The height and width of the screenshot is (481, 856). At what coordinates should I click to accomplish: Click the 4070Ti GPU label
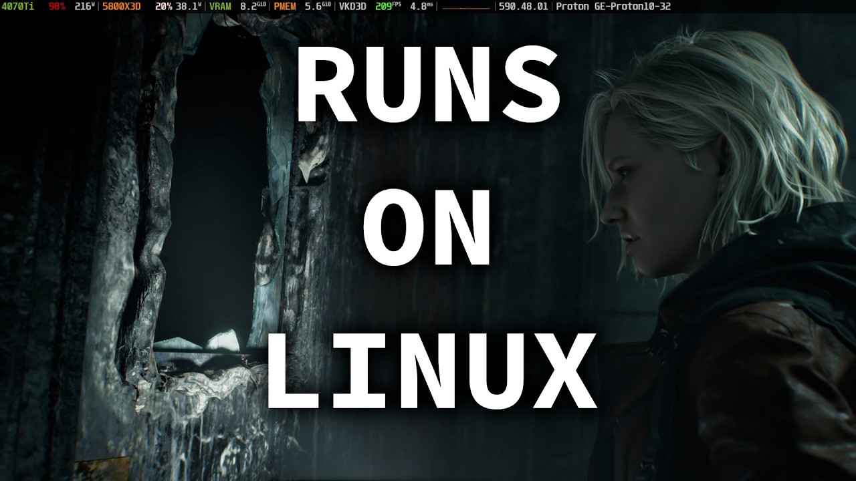19,7
